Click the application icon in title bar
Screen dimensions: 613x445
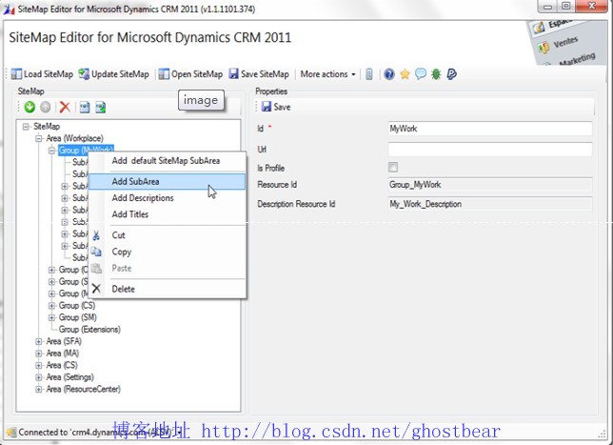pyautogui.click(x=9, y=9)
